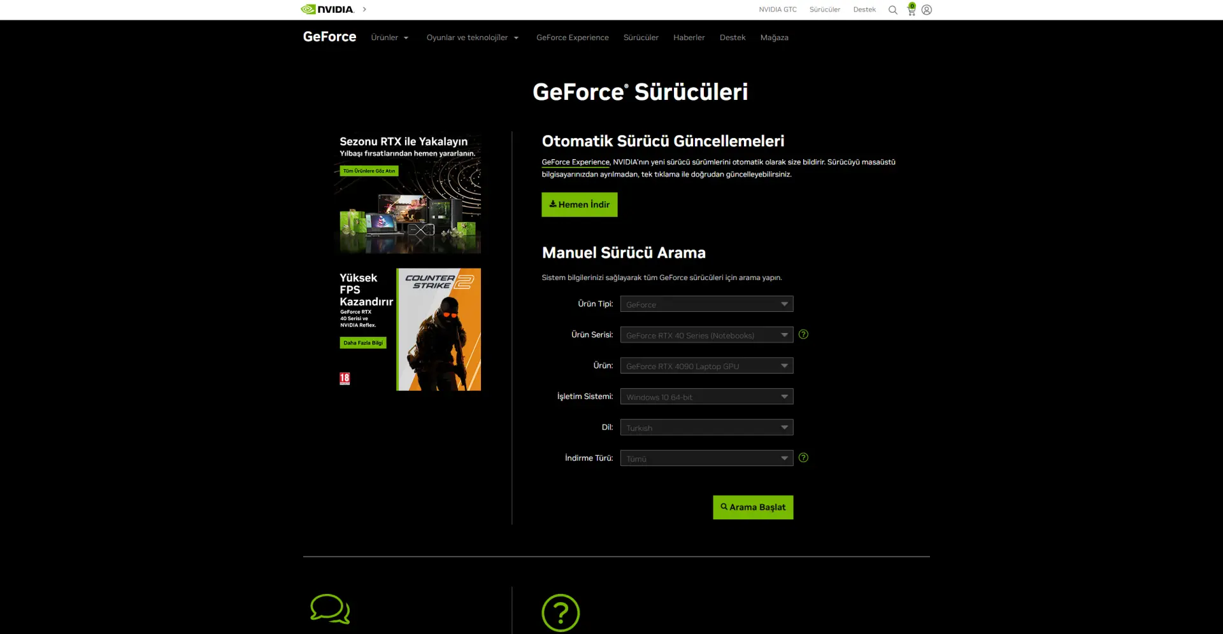1223x634 pixels.
Task: Open the Ürün Tipi dropdown
Action: (x=706, y=304)
